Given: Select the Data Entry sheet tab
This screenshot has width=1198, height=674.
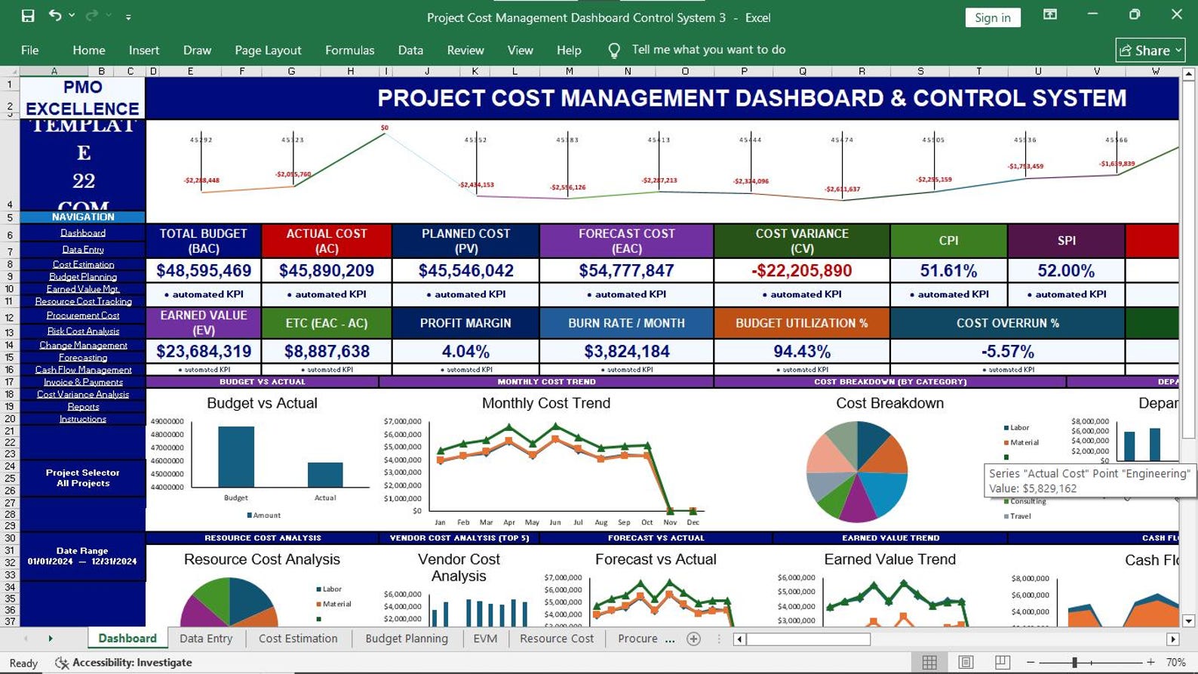Looking at the screenshot, I should (x=206, y=639).
